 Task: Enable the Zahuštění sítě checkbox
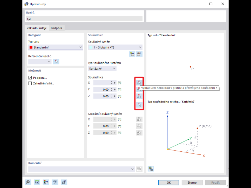(x=30, y=83)
